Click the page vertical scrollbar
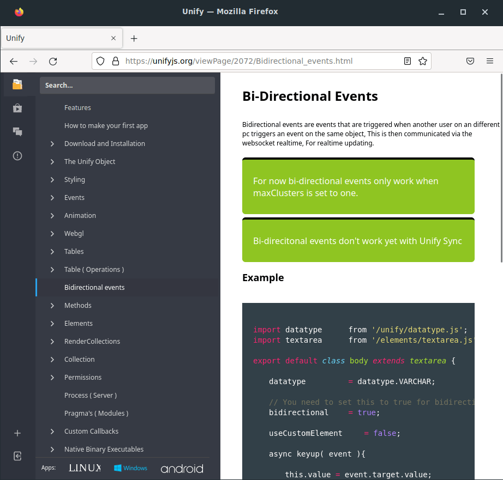Screen dimensions: 503x480 point(501,168)
